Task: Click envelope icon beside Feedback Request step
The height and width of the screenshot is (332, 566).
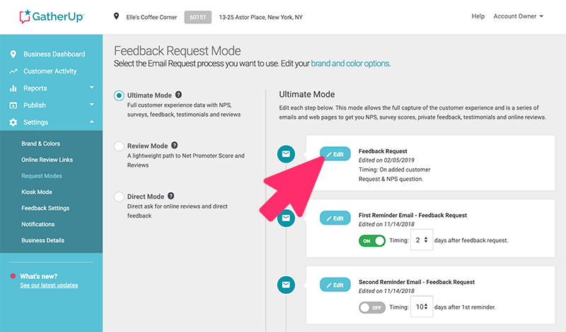Action: 286,154
